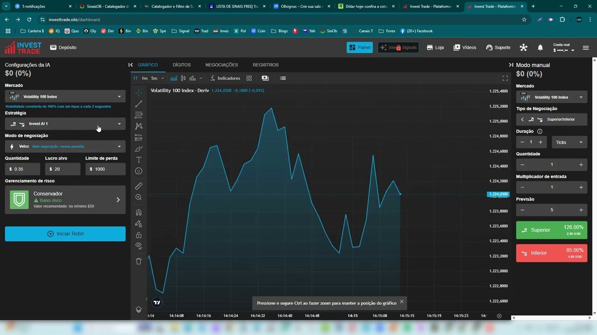Image resolution: width=597 pixels, height=335 pixels.
Task: Select the brush drawing tool
Action: [x=139, y=149]
